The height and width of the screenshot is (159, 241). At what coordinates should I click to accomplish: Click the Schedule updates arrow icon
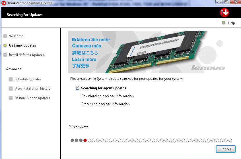pyautogui.click(x=11, y=79)
